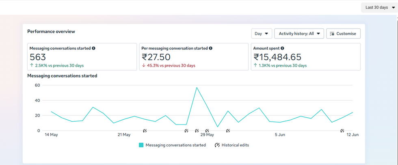Click the last historical edit marker near 12 Jun

pyautogui.click(x=342, y=131)
